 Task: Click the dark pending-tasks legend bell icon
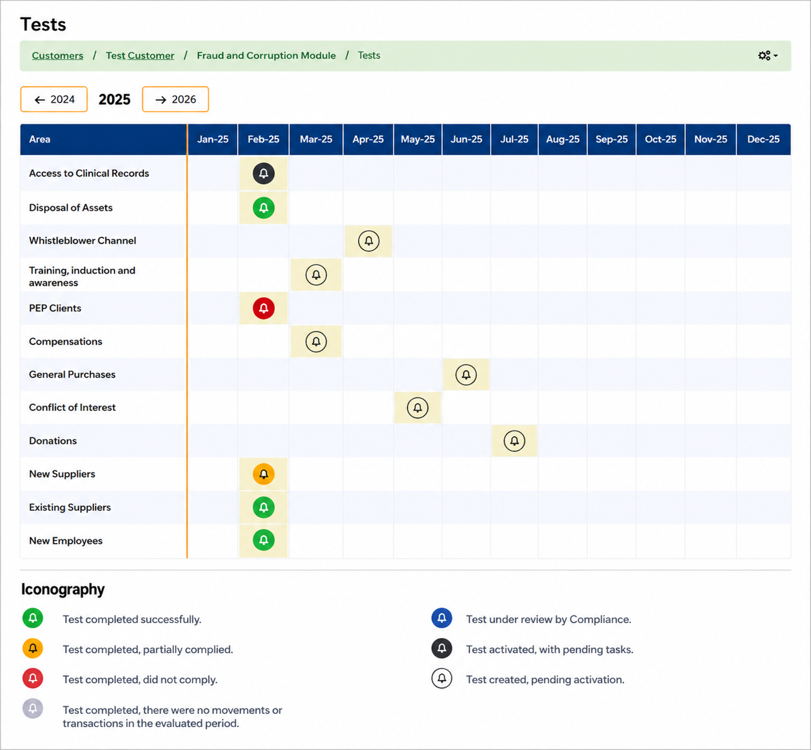tap(442, 649)
